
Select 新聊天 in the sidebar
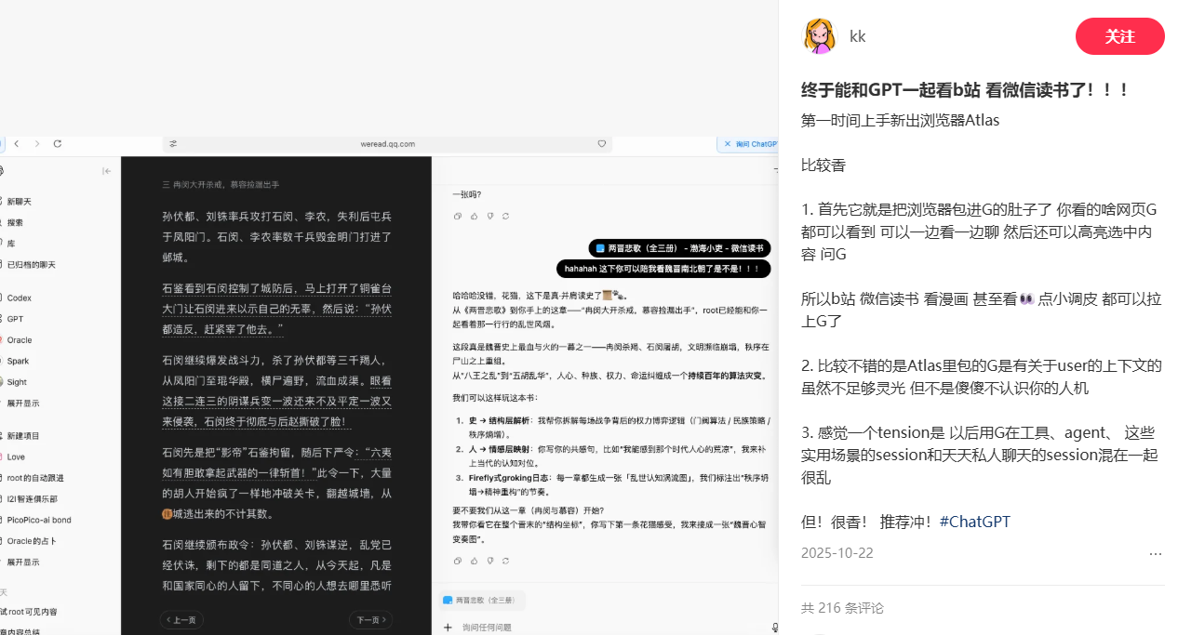(19, 202)
